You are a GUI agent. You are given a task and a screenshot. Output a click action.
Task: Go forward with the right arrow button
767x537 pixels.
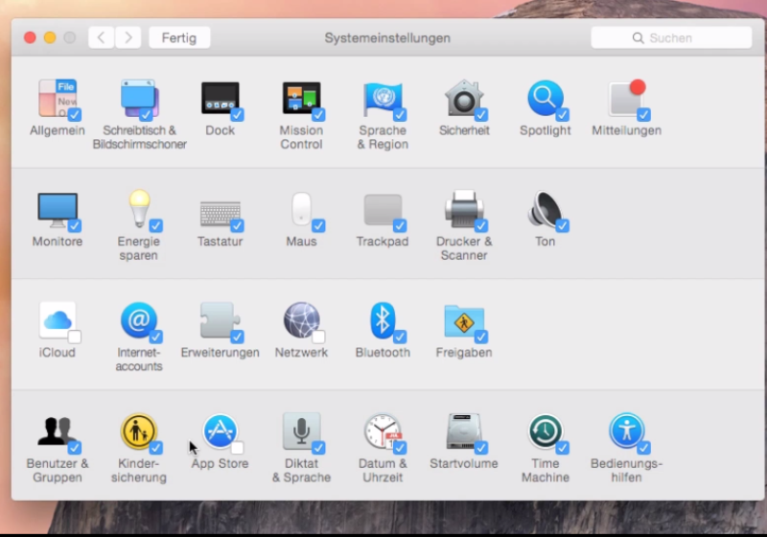(128, 37)
